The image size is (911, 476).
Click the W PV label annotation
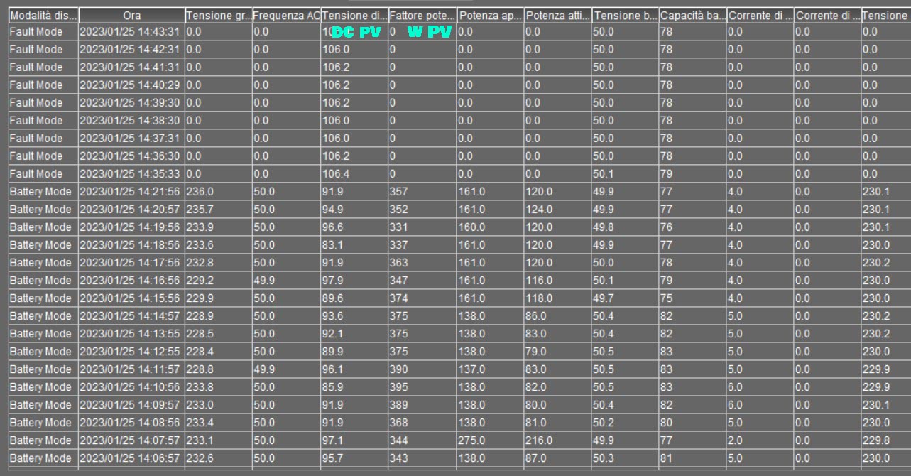[x=429, y=31]
